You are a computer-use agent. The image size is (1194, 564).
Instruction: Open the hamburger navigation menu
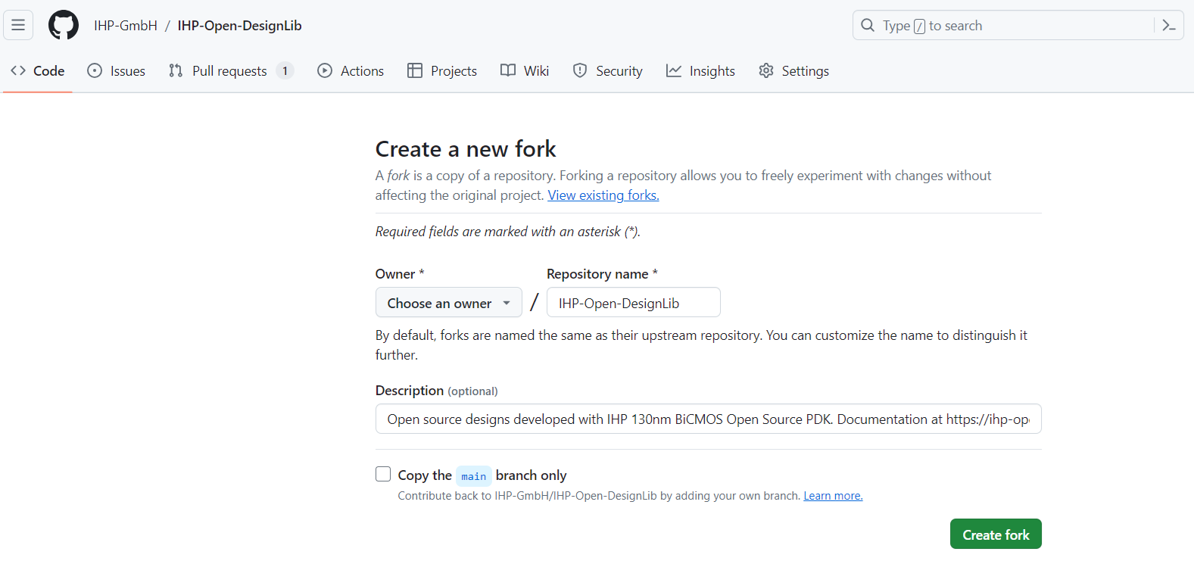point(18,25)
